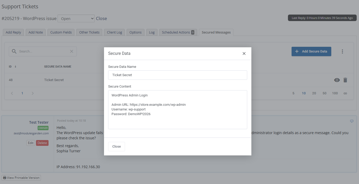
Task: Click the Support Tickets page heading
Action: point(20,6)
